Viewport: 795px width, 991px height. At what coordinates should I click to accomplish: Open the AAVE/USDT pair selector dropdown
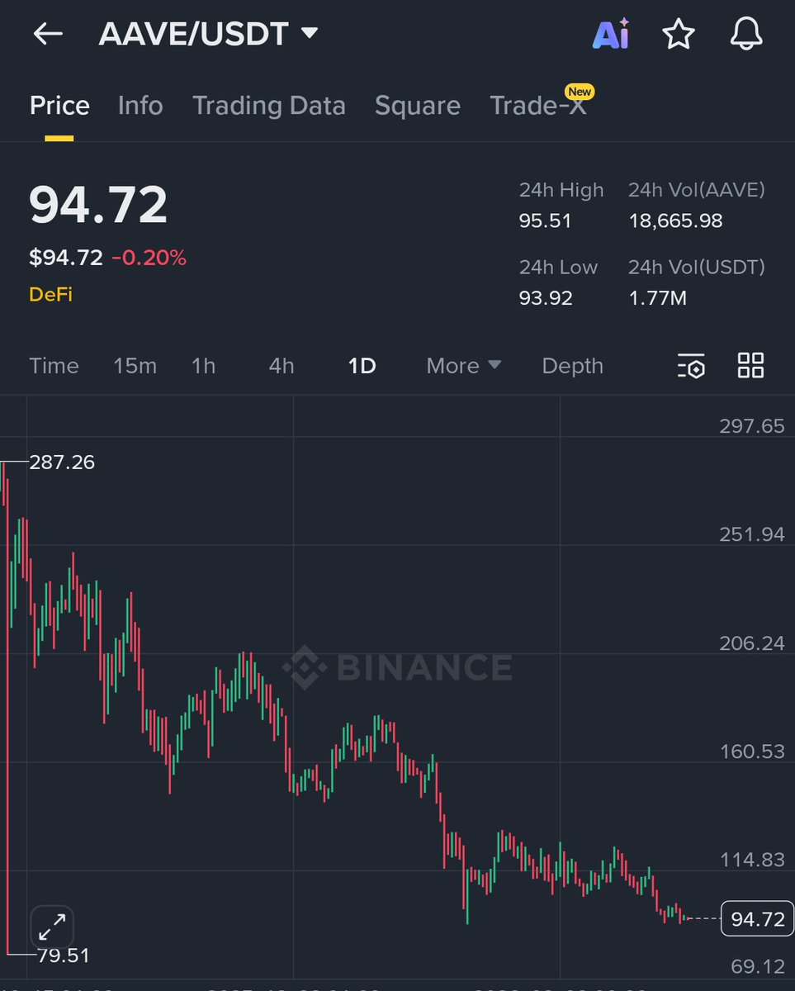click(208, 34)
